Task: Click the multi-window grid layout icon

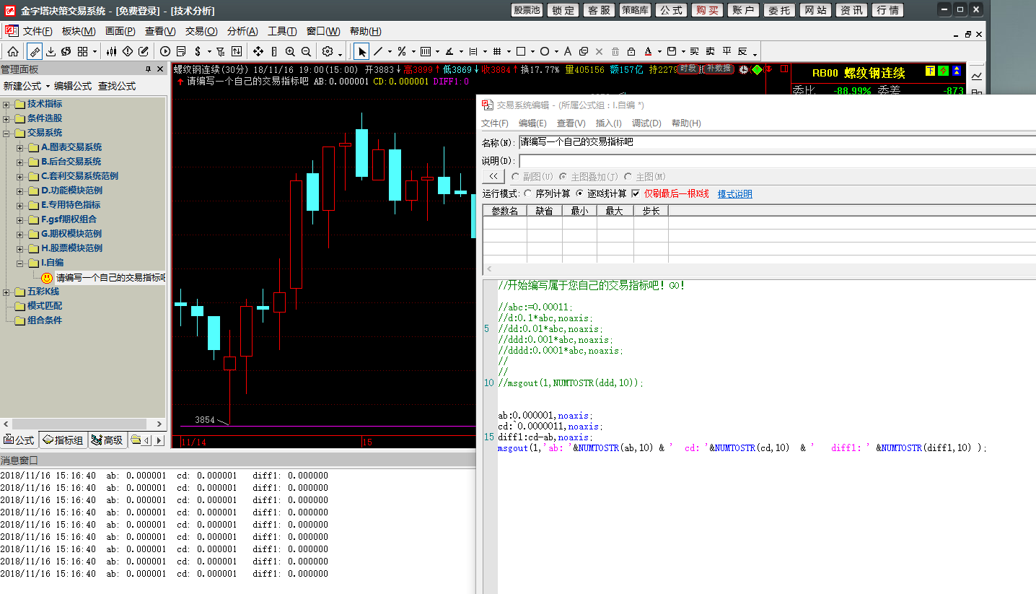Action: (83, 51)
